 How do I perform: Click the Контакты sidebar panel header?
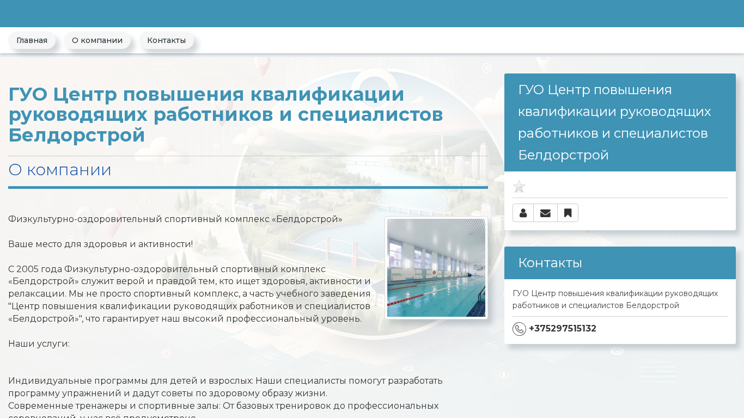(x=620, y=263)
